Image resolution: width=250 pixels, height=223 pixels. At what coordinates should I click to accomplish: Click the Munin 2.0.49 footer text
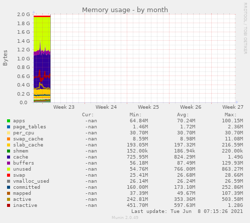point(125,217)
